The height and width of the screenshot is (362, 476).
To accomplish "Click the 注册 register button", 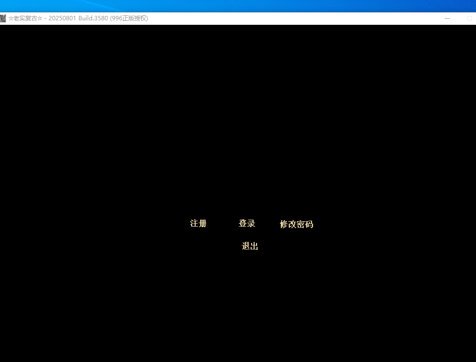I will [x=198, y=224].
